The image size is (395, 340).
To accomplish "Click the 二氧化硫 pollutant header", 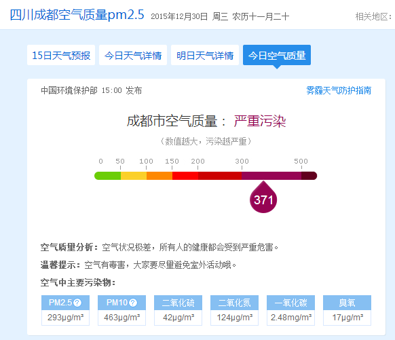I will (x=178, y=303).
